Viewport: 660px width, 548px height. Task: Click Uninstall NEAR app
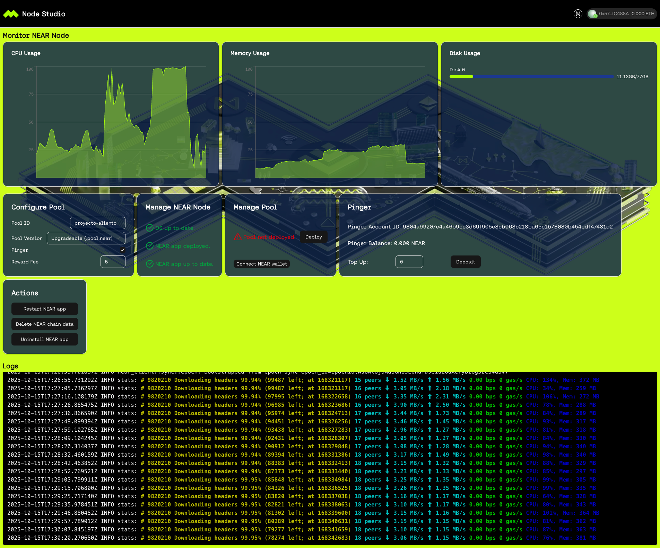[x=45, y=339]
